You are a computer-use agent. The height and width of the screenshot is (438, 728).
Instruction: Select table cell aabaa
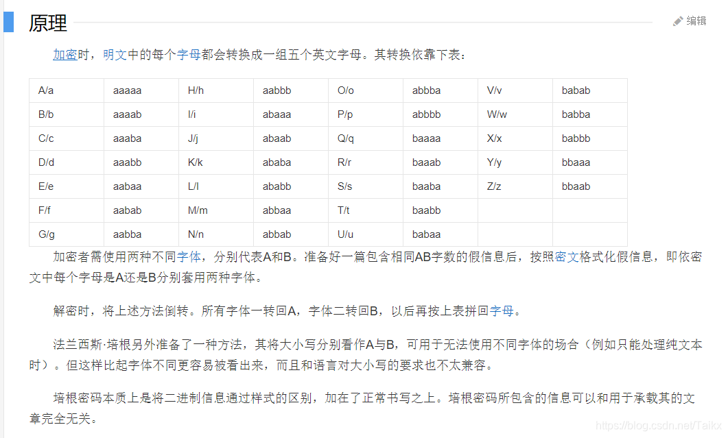(x=141, y=186)
